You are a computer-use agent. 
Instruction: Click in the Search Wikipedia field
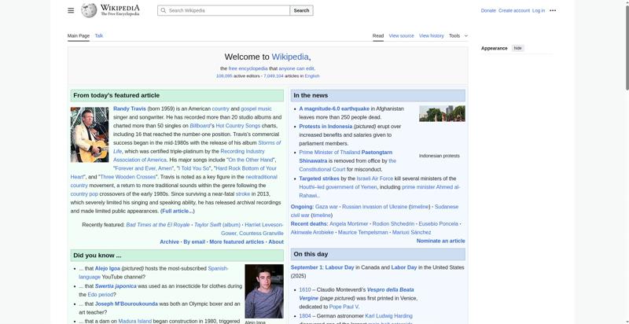click(x=224, y=10)
